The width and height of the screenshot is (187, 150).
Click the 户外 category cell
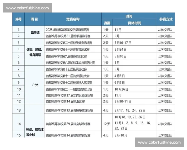(35, 85)
